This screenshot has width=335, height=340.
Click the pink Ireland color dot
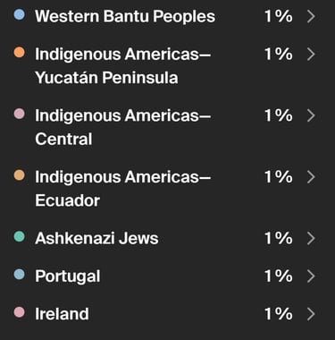[x=20, y=312]
